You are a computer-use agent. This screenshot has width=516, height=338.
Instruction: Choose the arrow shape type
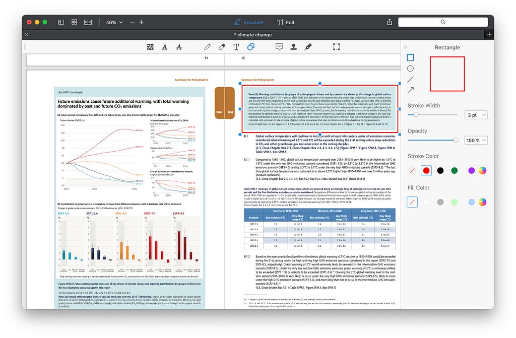tap(410, 90)
